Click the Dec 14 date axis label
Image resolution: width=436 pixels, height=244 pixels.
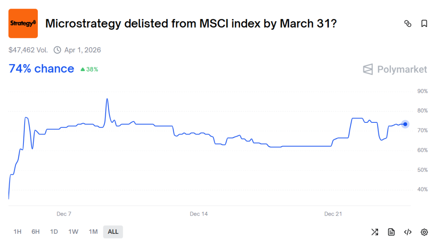pyautogui.click(x=199, y=214)
